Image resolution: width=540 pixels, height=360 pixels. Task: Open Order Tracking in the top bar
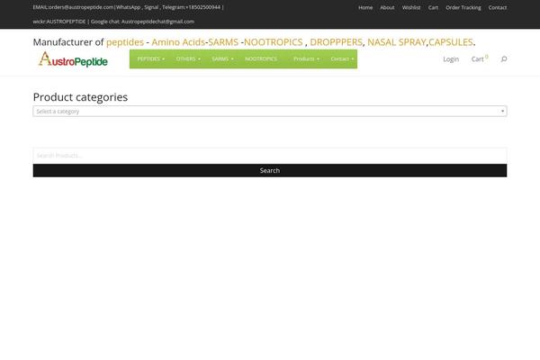463,7
